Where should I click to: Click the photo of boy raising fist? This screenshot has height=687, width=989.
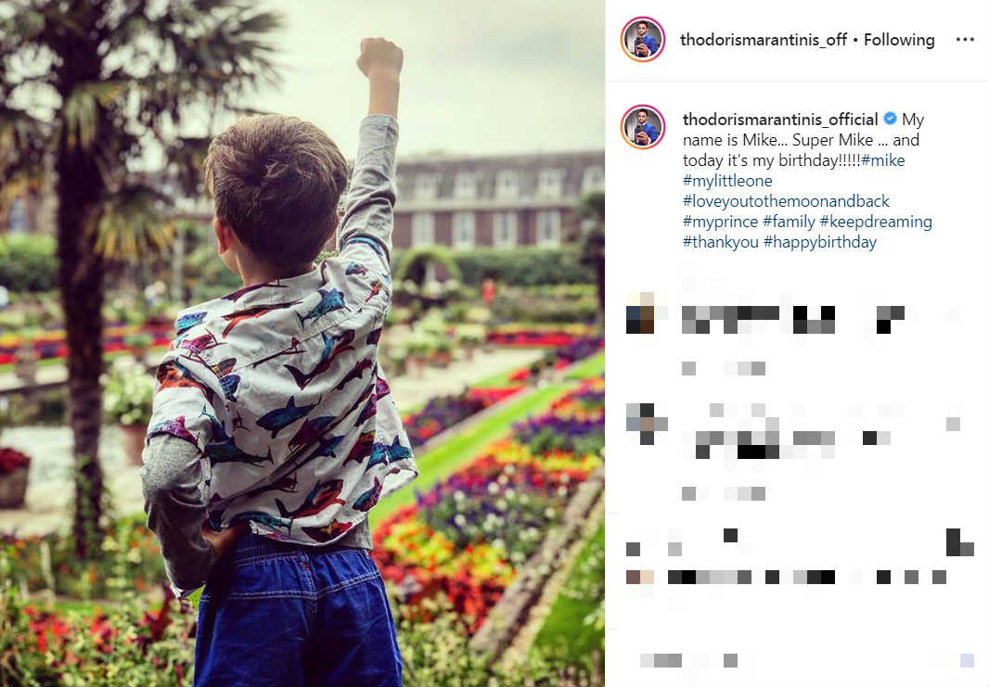[x=302, y=343]
